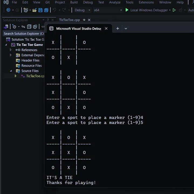Open the Build menu
194x194 pixels.
[x=74, y=2]
